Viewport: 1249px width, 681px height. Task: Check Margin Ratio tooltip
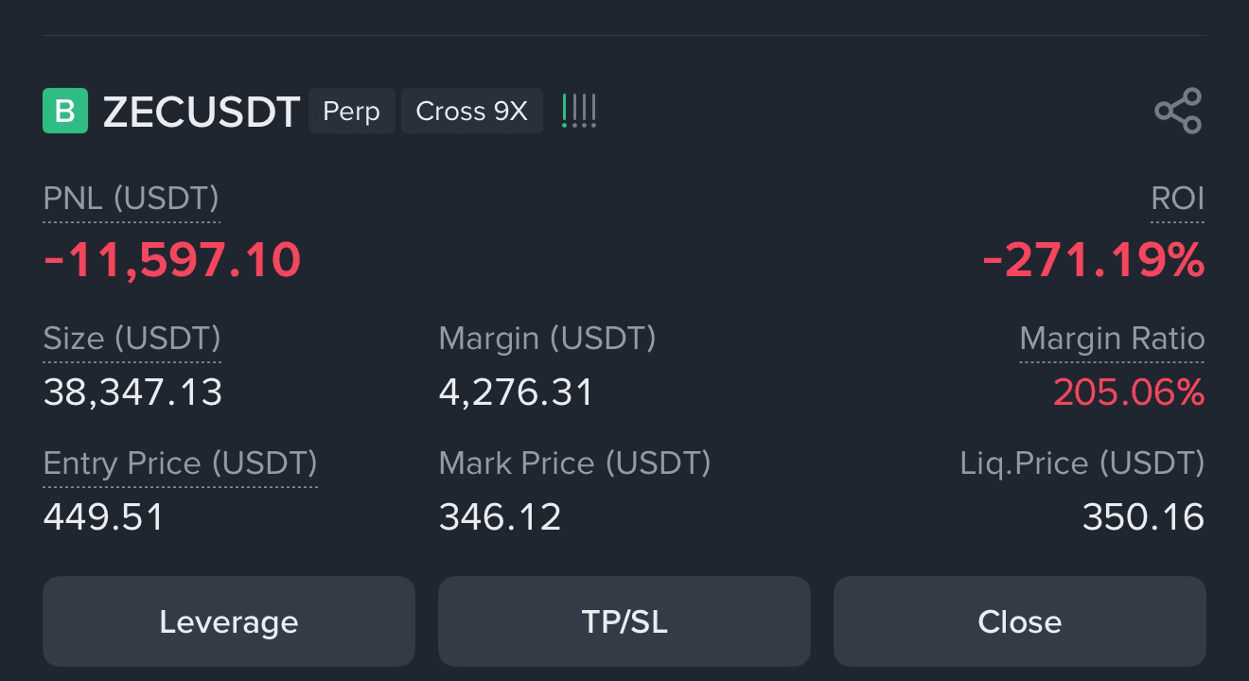[x=1112, y=338]
